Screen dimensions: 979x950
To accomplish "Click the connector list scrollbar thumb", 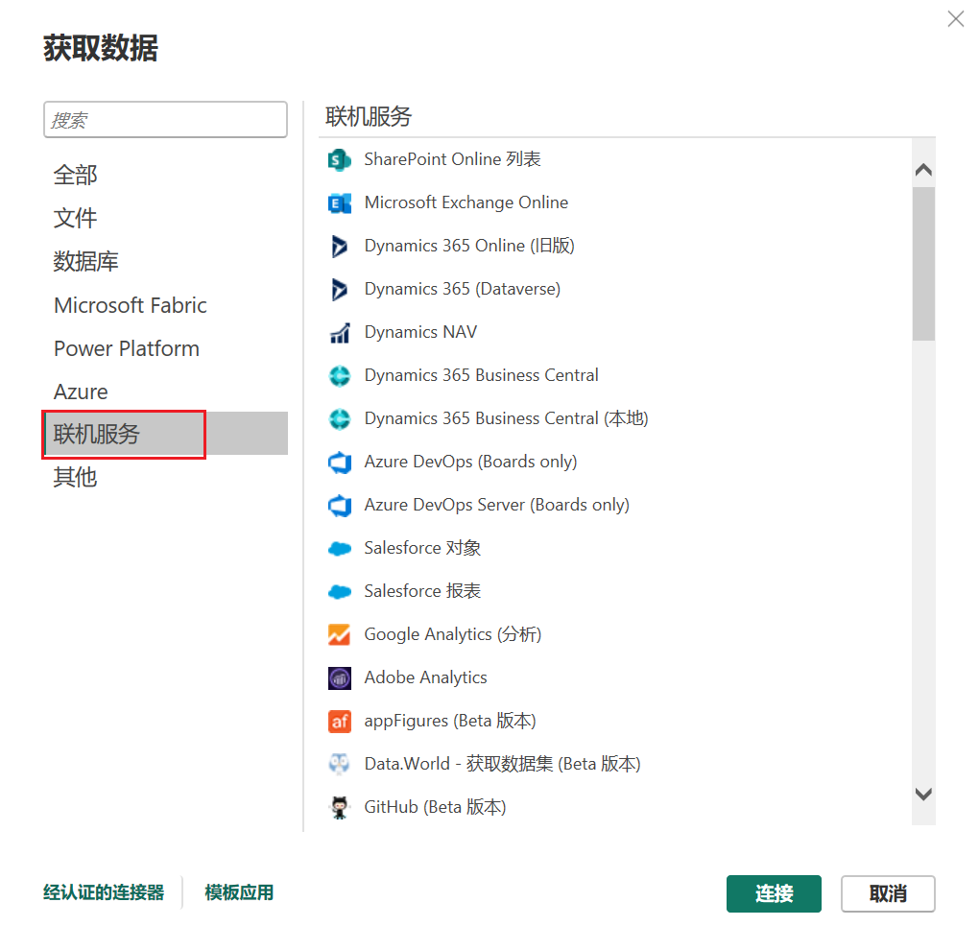I will 923,264.
